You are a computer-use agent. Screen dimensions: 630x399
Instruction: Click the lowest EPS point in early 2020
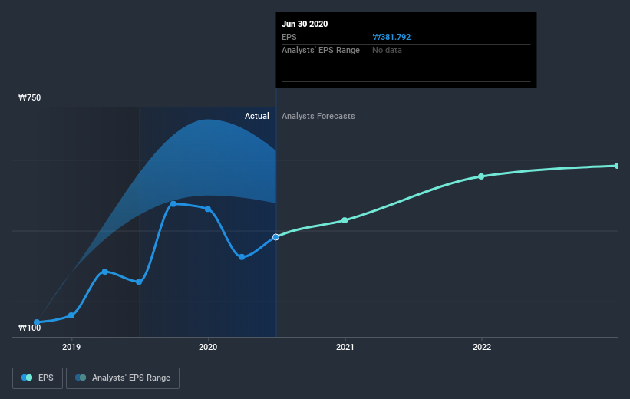242,257
